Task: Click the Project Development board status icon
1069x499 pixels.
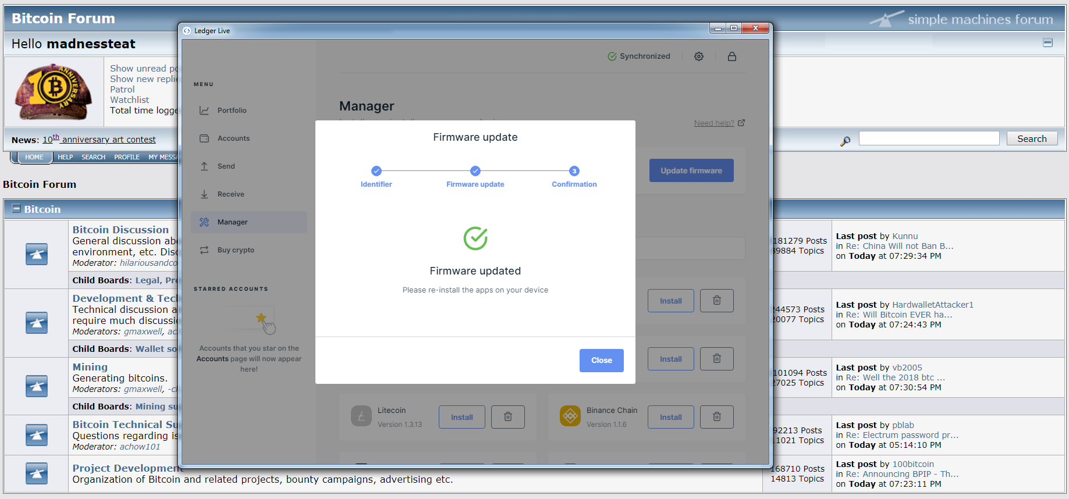Action: pos(37,473)
